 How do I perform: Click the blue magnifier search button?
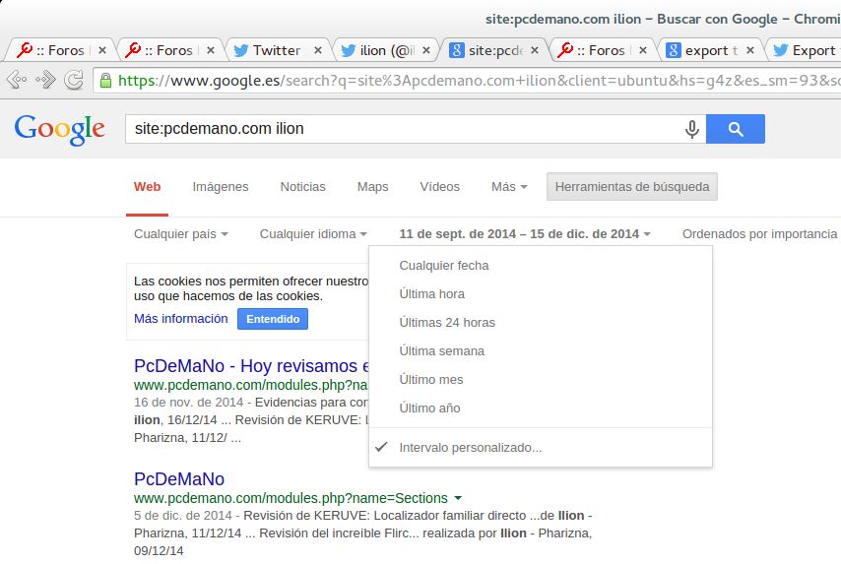coord(736,129)
